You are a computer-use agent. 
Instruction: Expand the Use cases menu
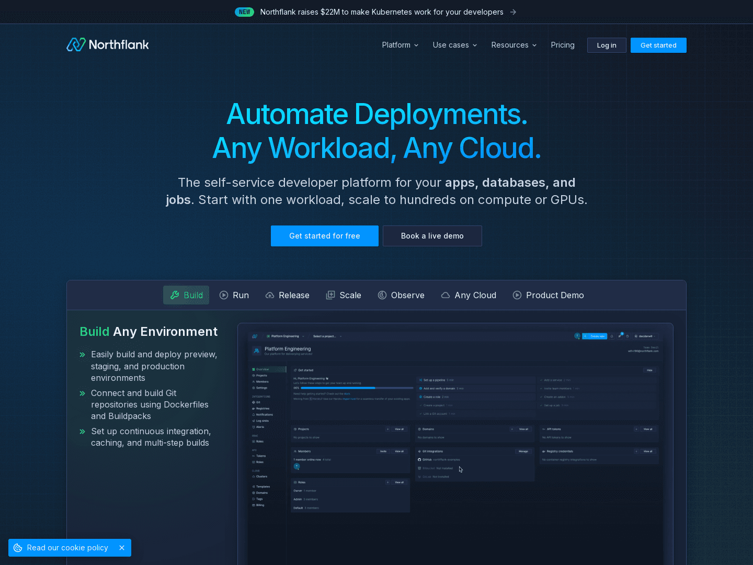455,45
